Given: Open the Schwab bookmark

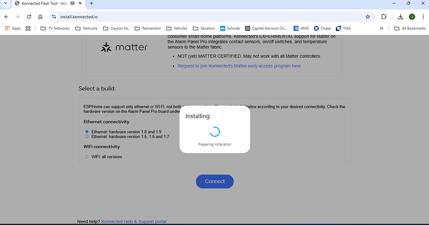Looking at the screenshot, I should point(230,28).
